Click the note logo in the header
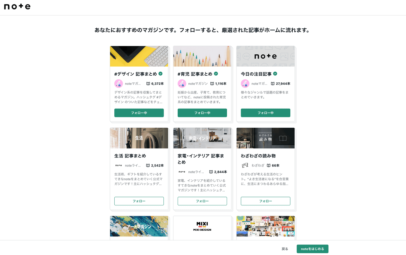 [x=17, y=7]
